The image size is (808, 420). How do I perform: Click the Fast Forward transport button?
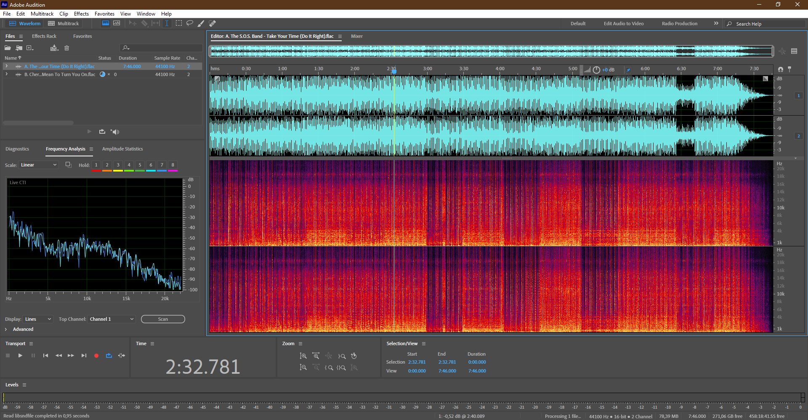pyautogui.click(x=71, y=356)
